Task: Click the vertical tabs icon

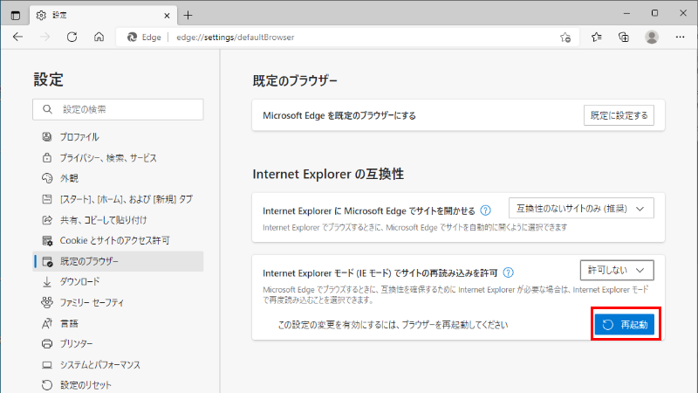Action: click(x=15, y=15)
